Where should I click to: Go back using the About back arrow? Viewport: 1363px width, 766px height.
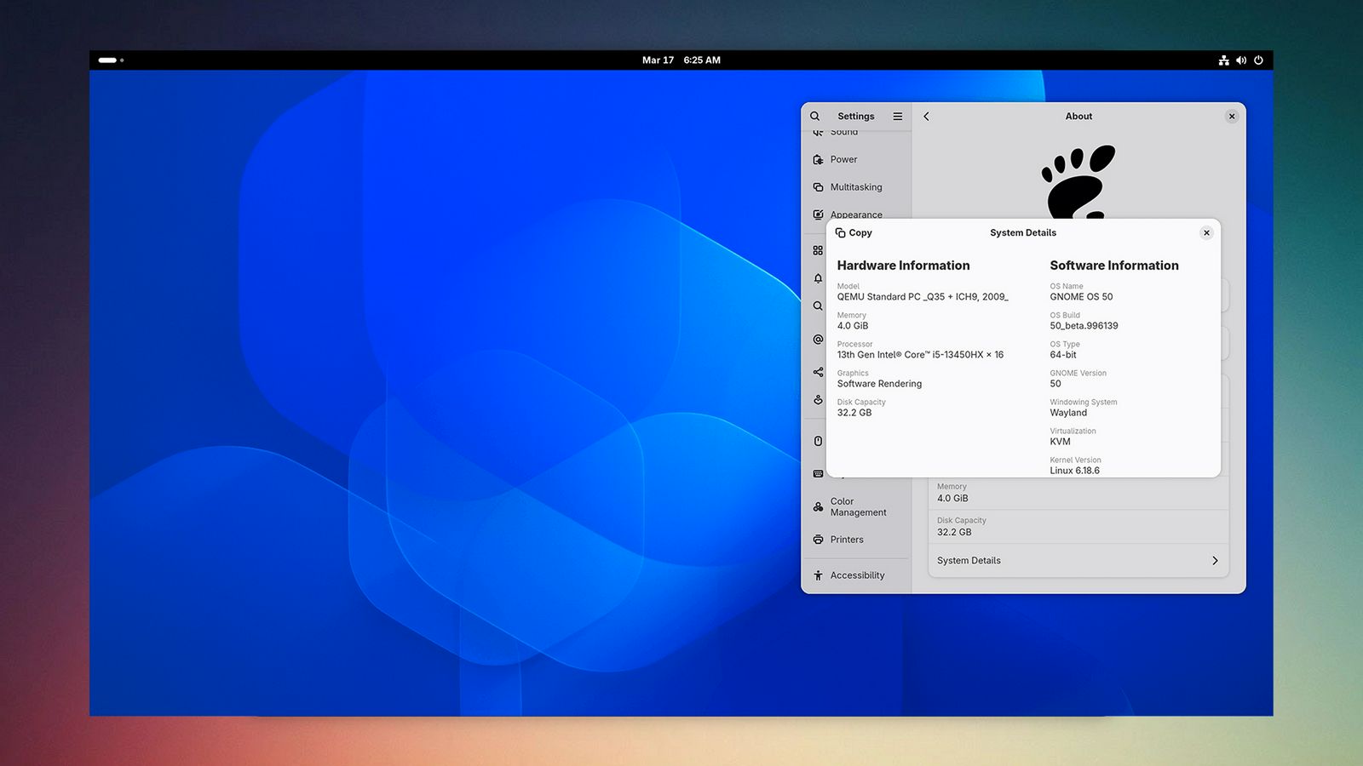click(926, 117)
